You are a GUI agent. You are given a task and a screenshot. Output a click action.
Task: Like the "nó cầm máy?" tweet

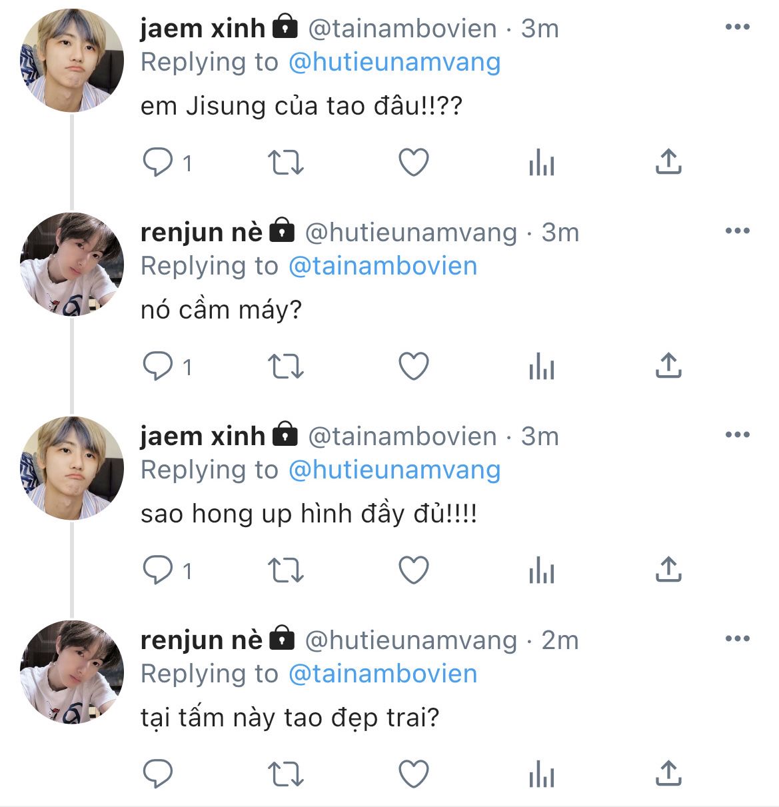pyautogui.click(x=413, y=367)
